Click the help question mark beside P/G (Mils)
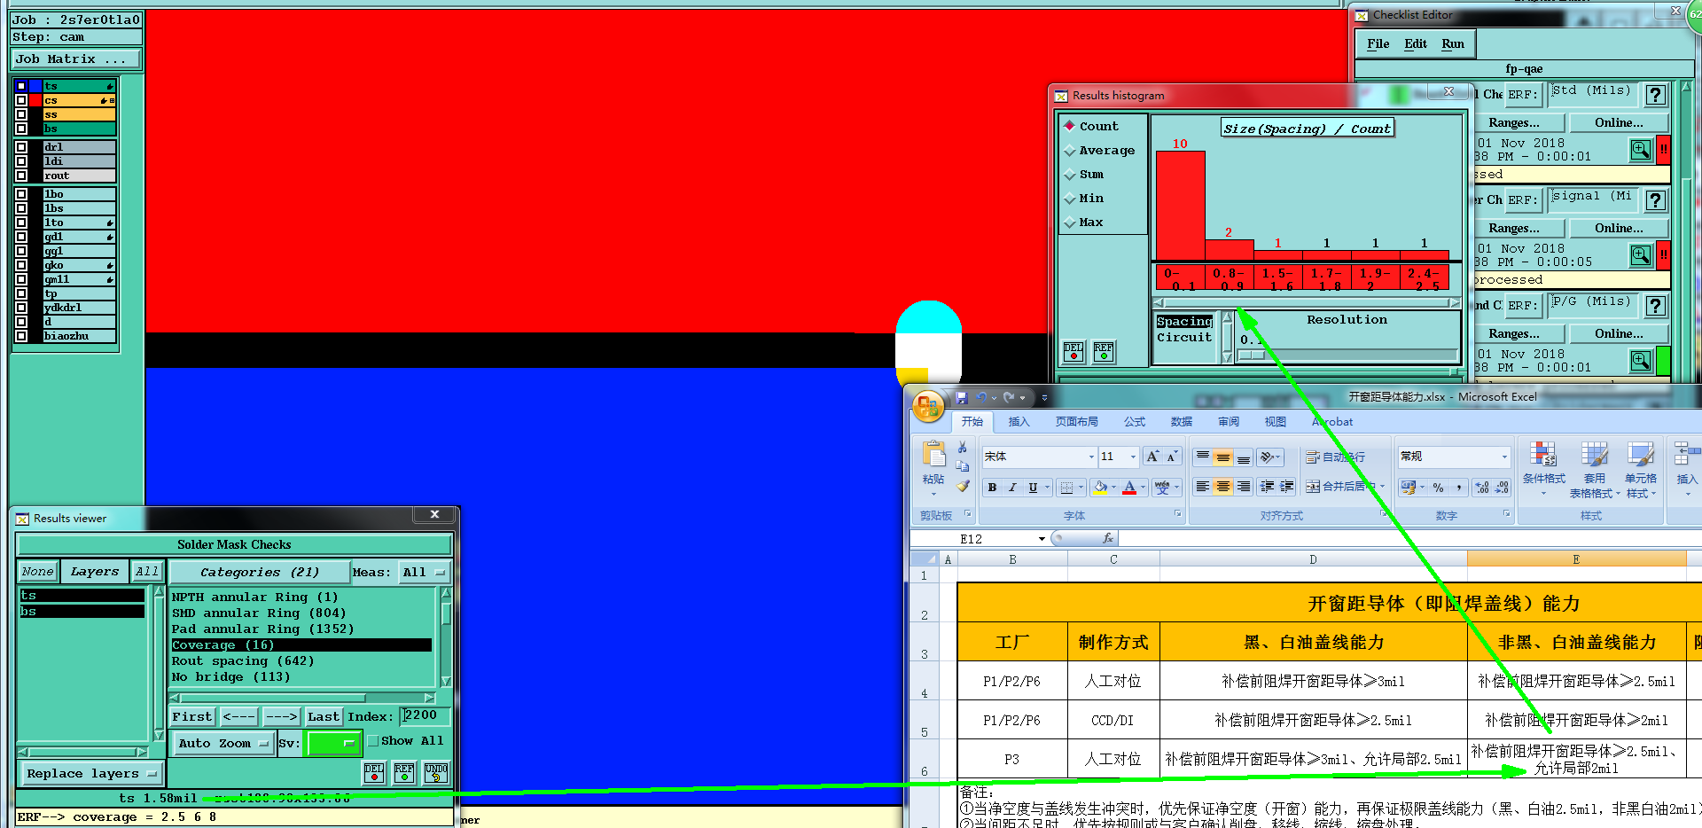 [x=1654, y=306]
